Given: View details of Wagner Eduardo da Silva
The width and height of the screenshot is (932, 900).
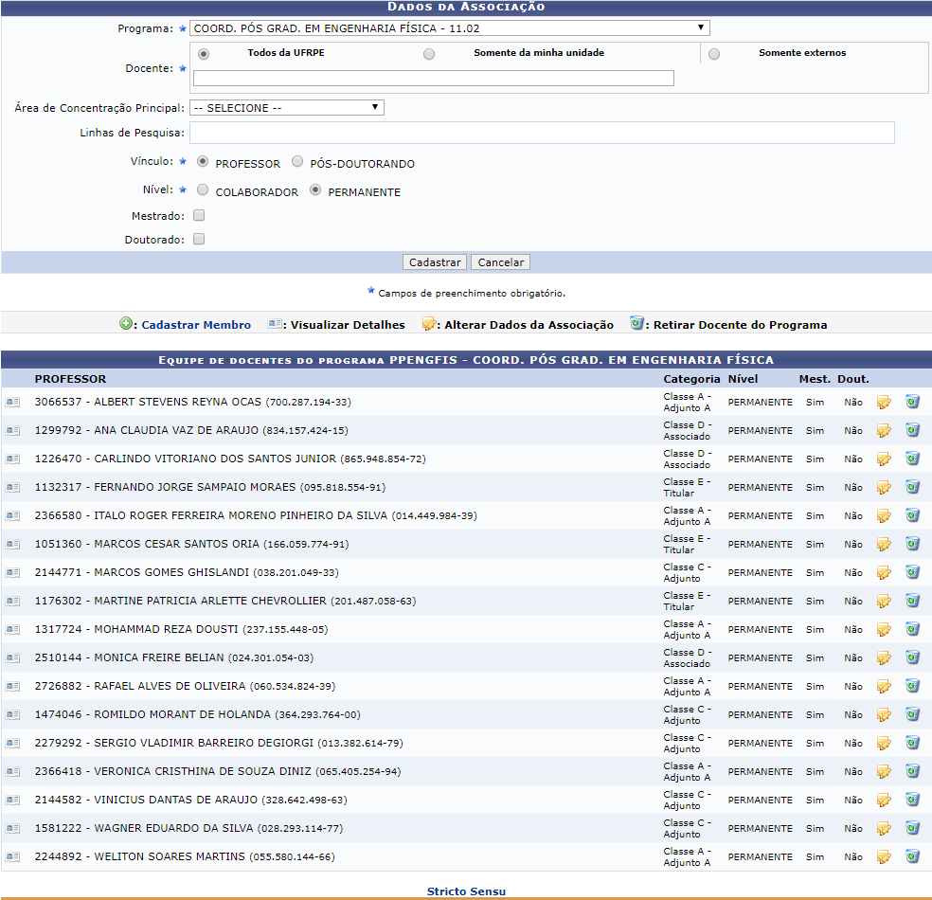Looking at the screenshot, I should (12, 829).
